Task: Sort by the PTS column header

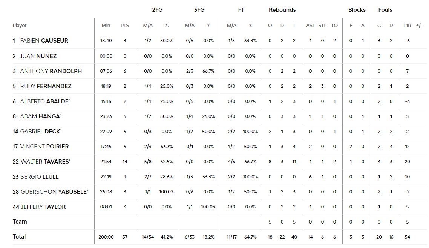Action: tap(125, 26)
